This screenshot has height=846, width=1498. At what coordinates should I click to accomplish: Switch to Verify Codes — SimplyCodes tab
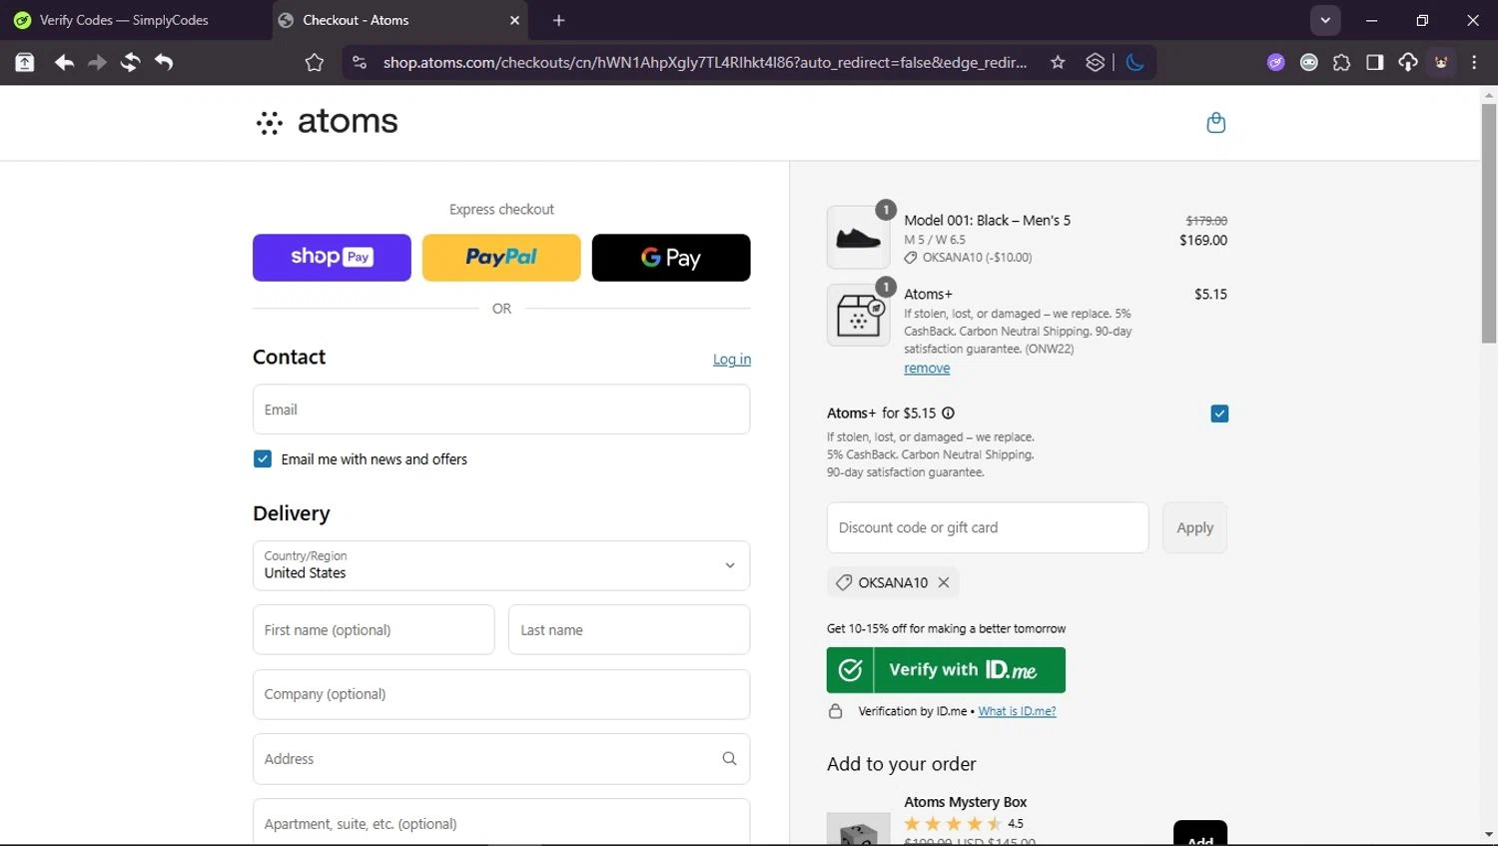tap(135, 20)
